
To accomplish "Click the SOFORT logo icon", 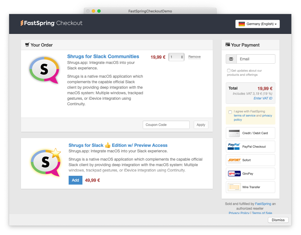I will tap(234, 160).
